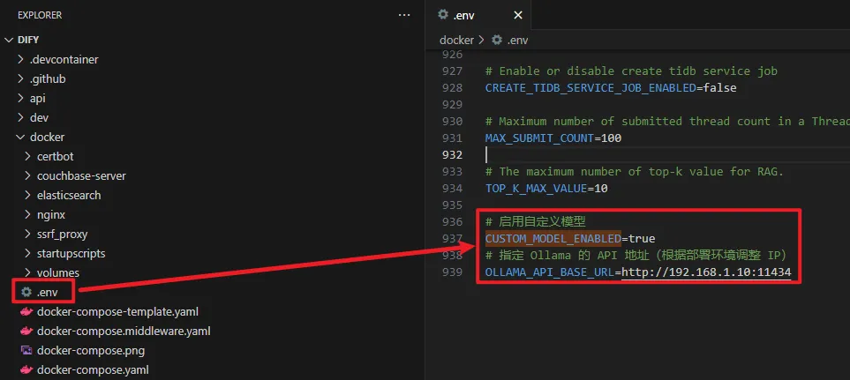Image resolution: width=850 pixels, height=380 pixels.
Task: Click the Docker icon beside docker-compose-template.yaml
Action: [x=26, y=311]
